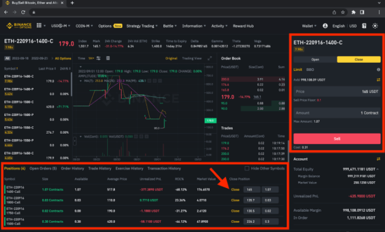Viewport: 385px width, 232px height.
Task: Select the BBO order type
Action: point(310,70)
